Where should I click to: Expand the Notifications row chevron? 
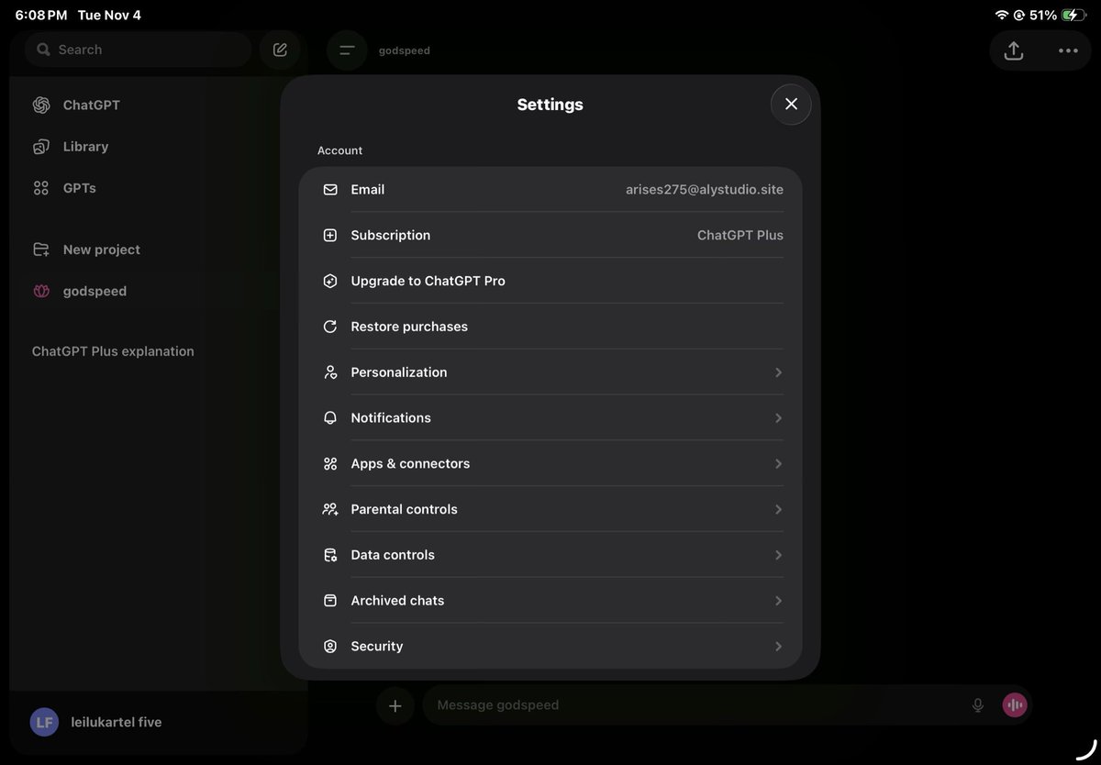[778, 418]
